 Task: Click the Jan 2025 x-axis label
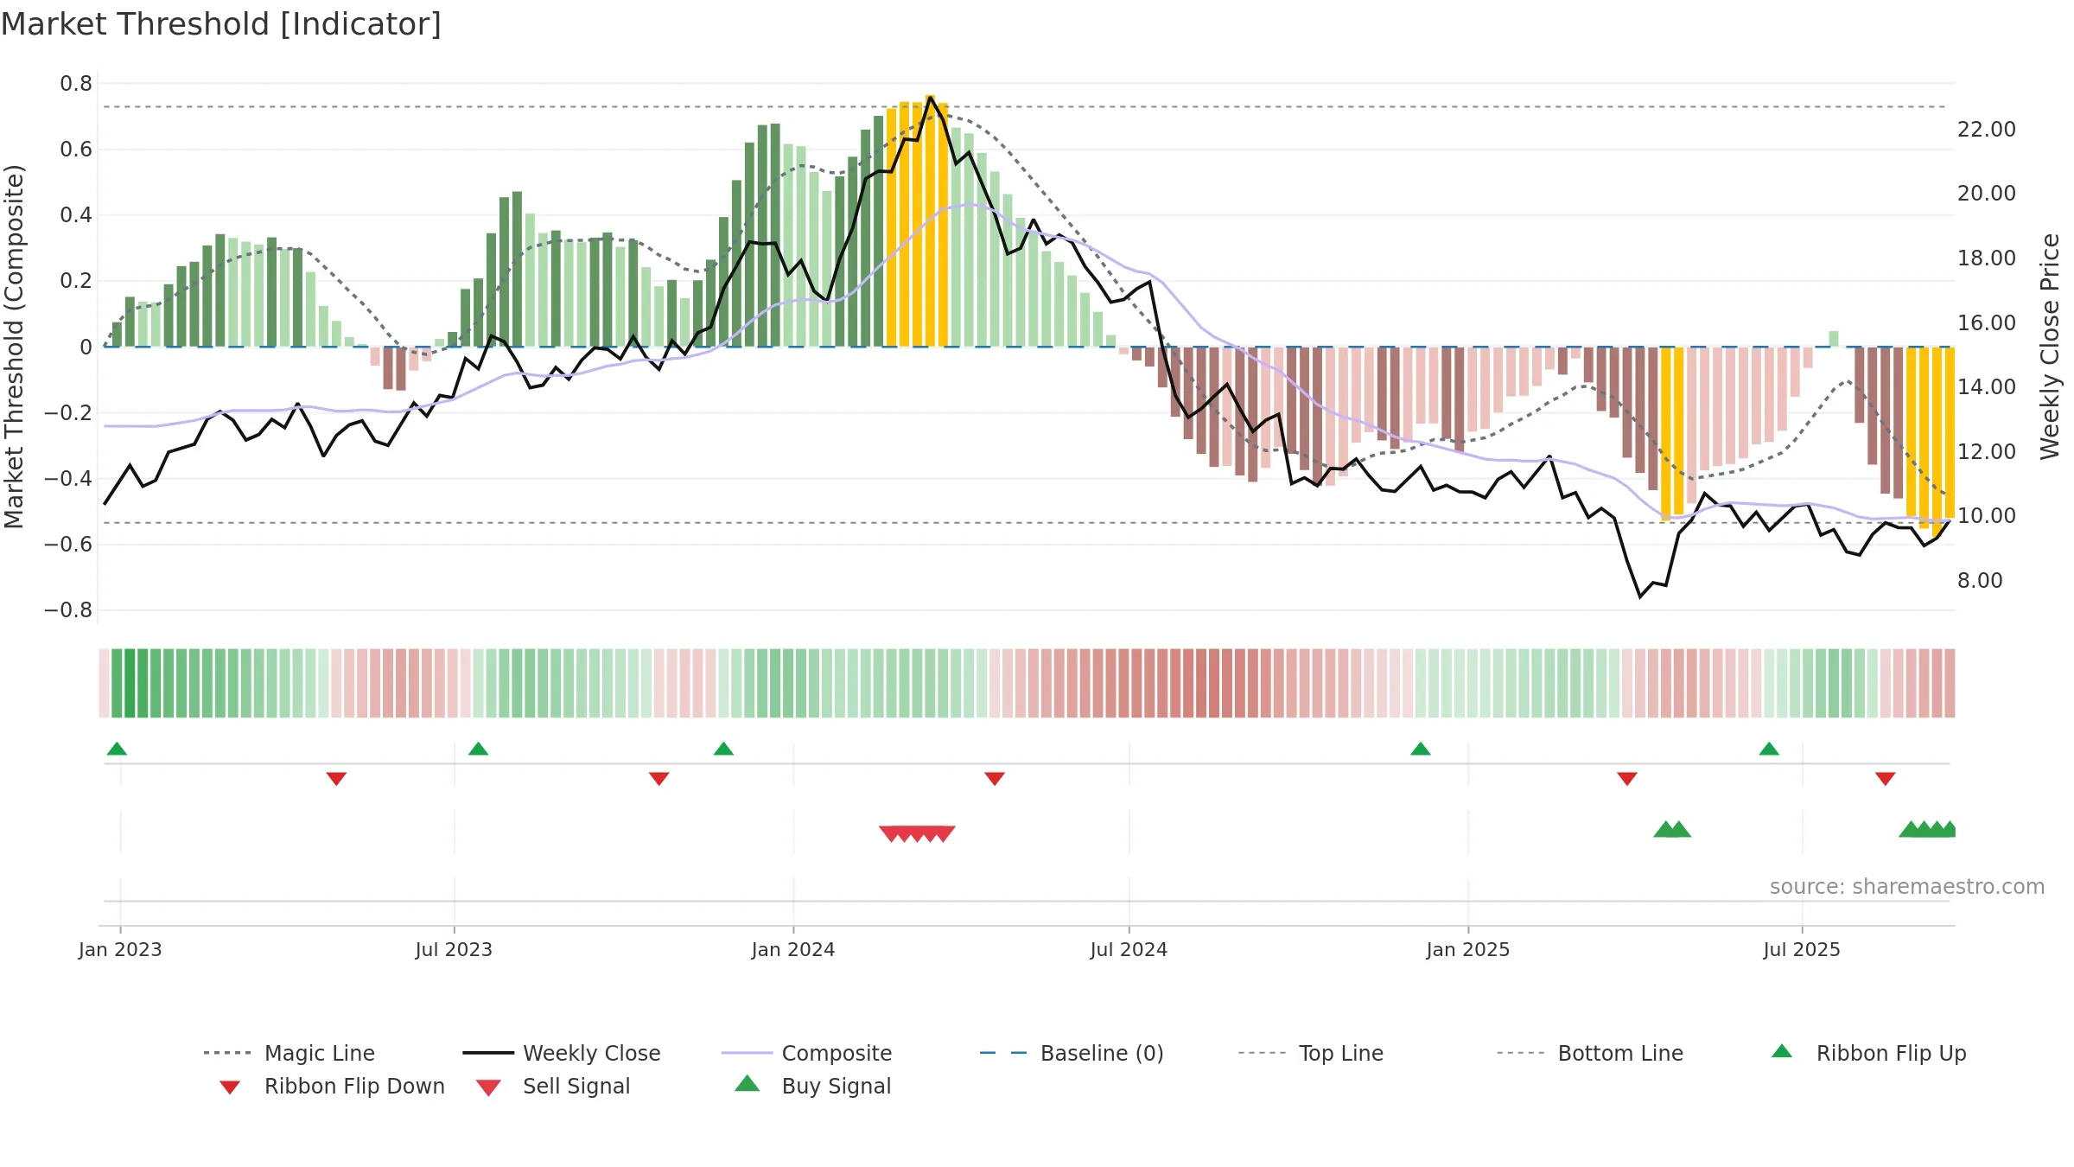click(1468, 950)
